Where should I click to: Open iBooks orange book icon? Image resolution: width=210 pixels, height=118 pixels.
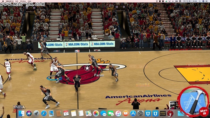pyautogui.click(x=126, y=114)
